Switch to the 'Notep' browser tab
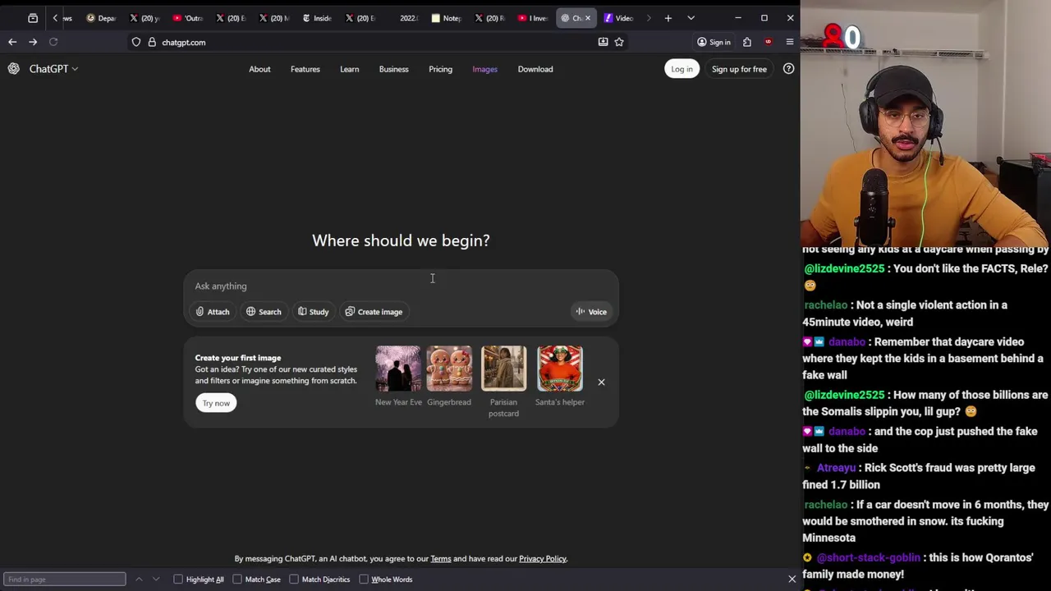The width and height of the screenshot is (1051, 591). [447, 18]
